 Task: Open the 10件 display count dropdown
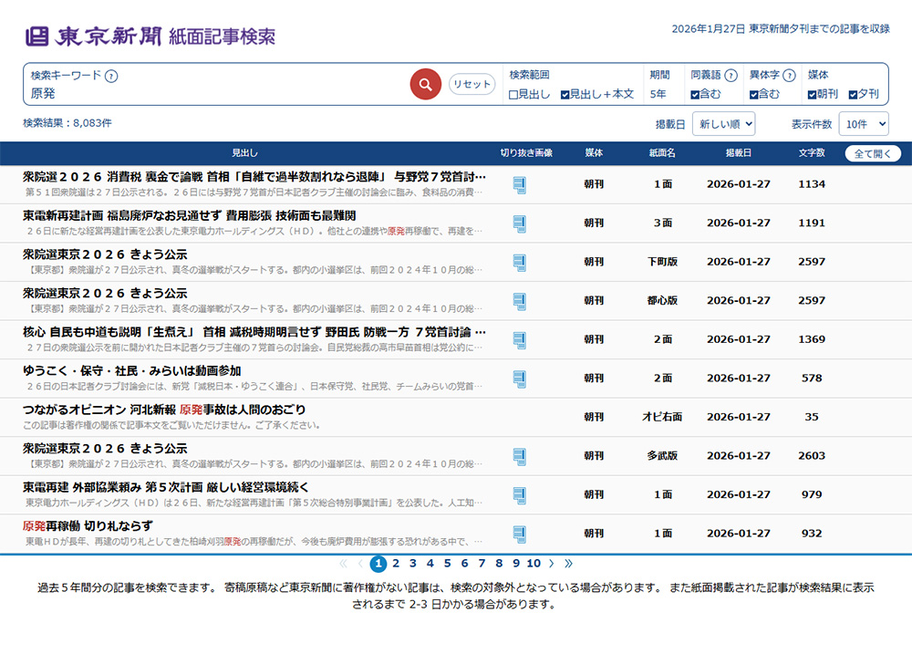click(x=864, y=124)
